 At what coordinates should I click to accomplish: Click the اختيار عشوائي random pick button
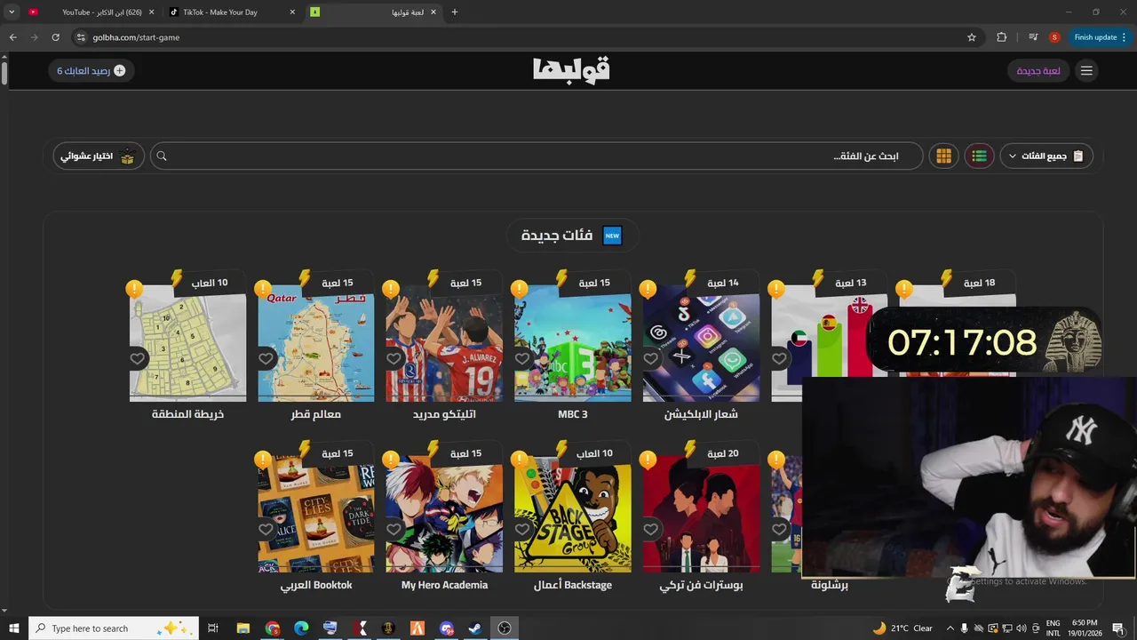click(x=99, y=156)
